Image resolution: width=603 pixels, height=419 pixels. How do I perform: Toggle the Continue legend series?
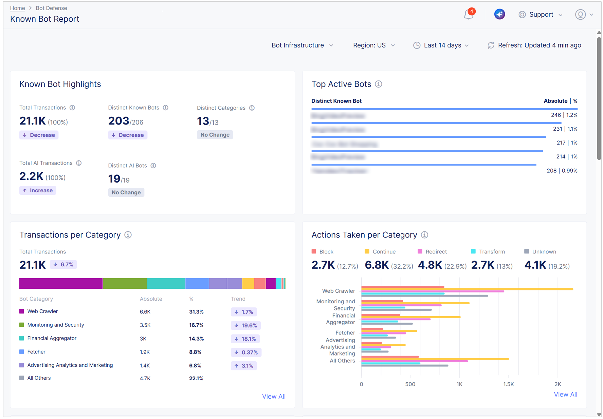pos(380,252)
